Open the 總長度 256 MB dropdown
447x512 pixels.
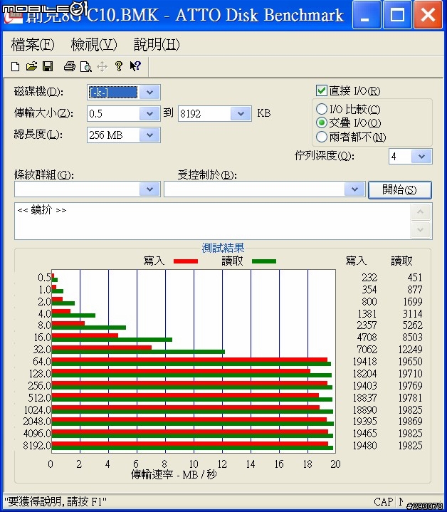149,135
